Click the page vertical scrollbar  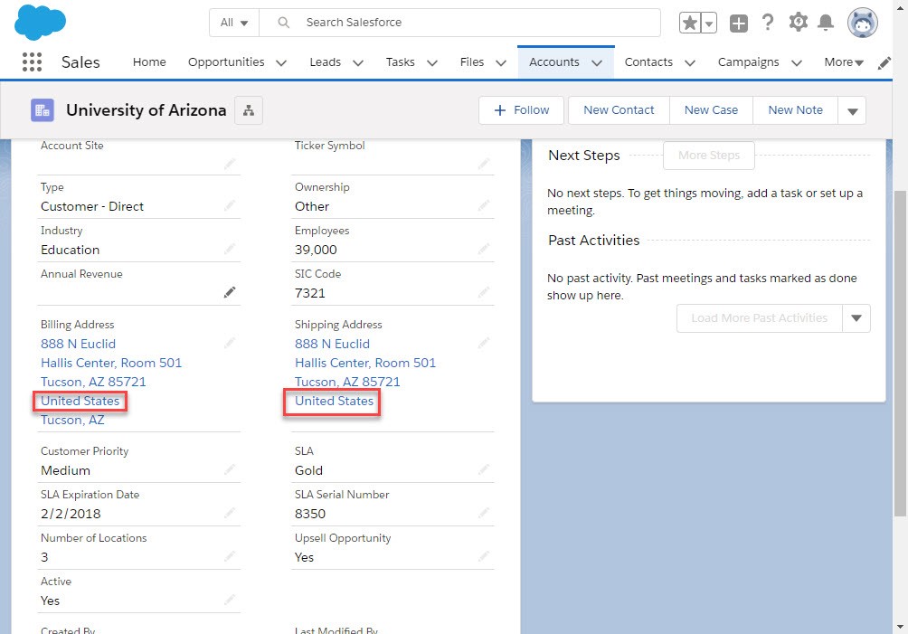point(900,354)
